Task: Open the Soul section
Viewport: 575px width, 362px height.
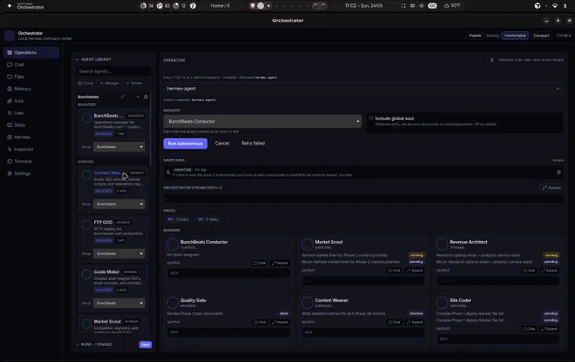Action: [31, 101]
